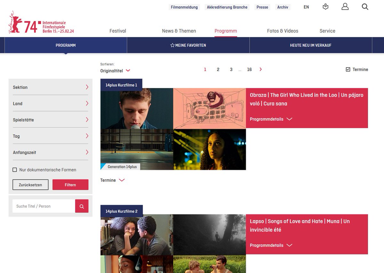Open thumbnail of two people in library
The height and width of the screenshot is (273, 384).
click(x=137, y=235)
